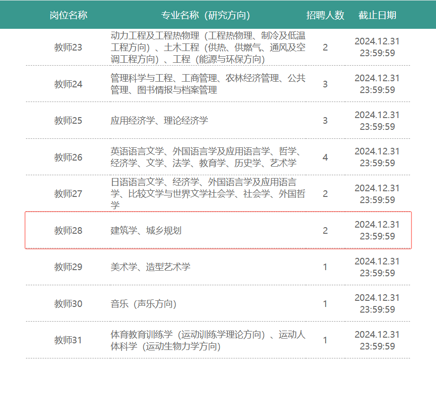Click recruit count 1 for 教师29
Screen dimensions: 436x400
click(325, 267)
